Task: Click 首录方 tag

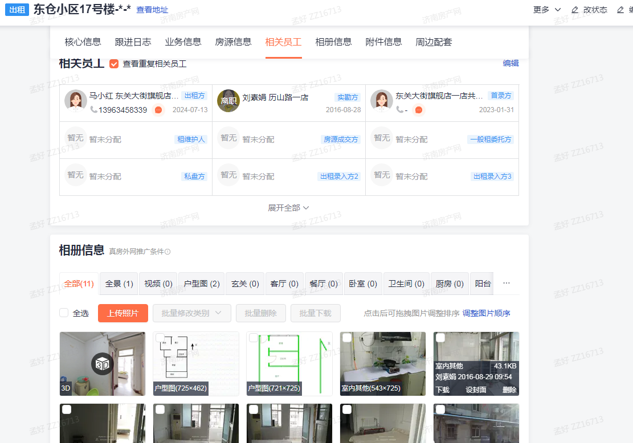Action: 501,96
